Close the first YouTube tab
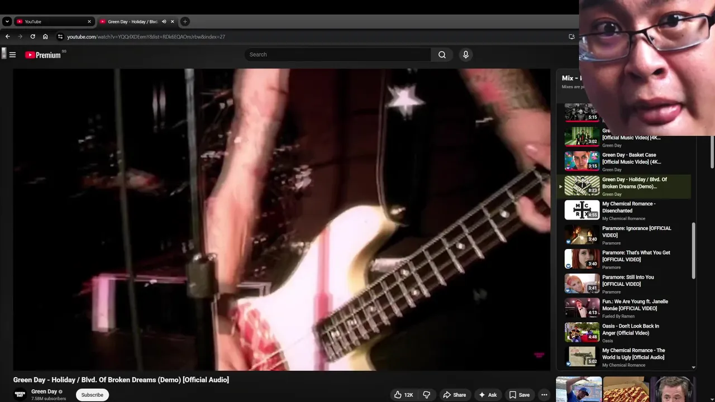The image size is (715, 402). (x=89, y=22)
